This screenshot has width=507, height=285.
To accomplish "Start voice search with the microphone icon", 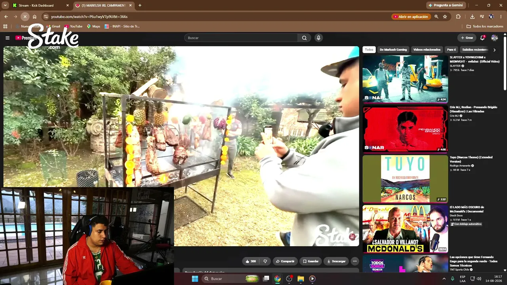I will (318, 38).
